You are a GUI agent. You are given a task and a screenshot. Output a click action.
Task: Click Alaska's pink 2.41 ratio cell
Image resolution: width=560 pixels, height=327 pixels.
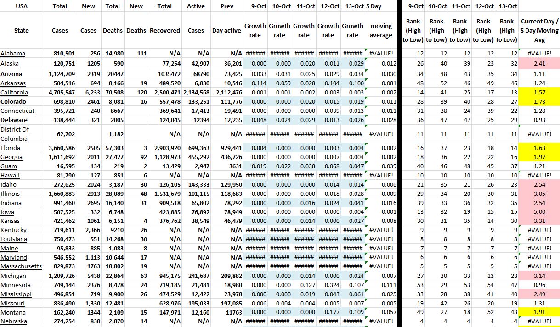(x=539, y=64)
